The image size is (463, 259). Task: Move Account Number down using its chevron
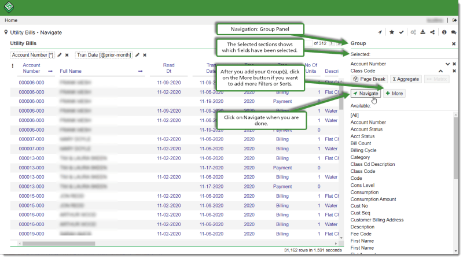coord(447,64)
